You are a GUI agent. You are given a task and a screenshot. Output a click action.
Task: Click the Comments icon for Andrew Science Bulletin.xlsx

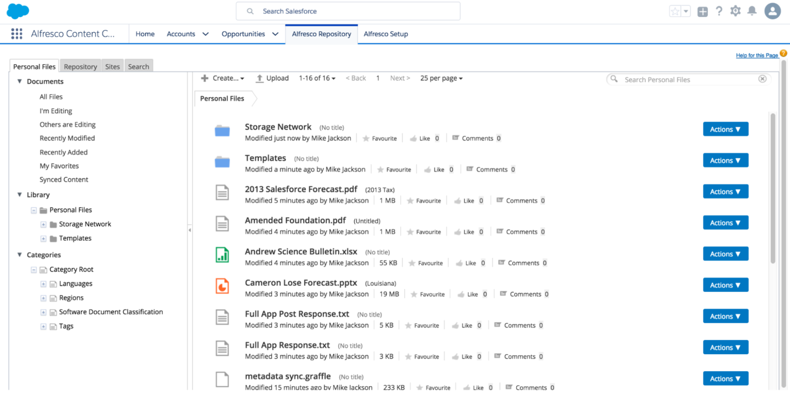(502, 262)
